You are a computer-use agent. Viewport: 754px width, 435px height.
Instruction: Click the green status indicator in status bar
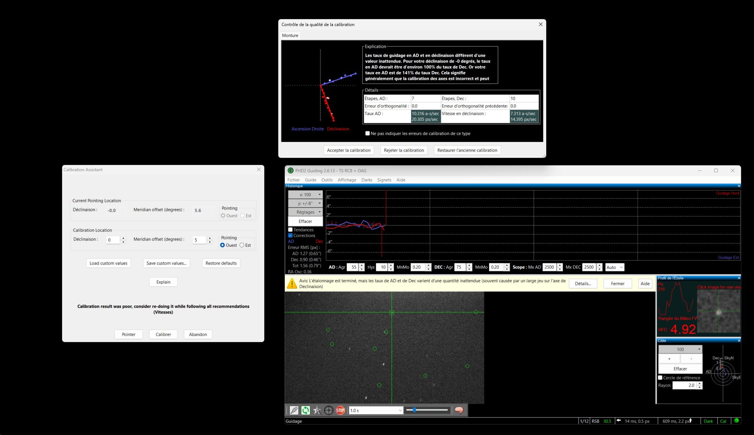tap(736, 421)
